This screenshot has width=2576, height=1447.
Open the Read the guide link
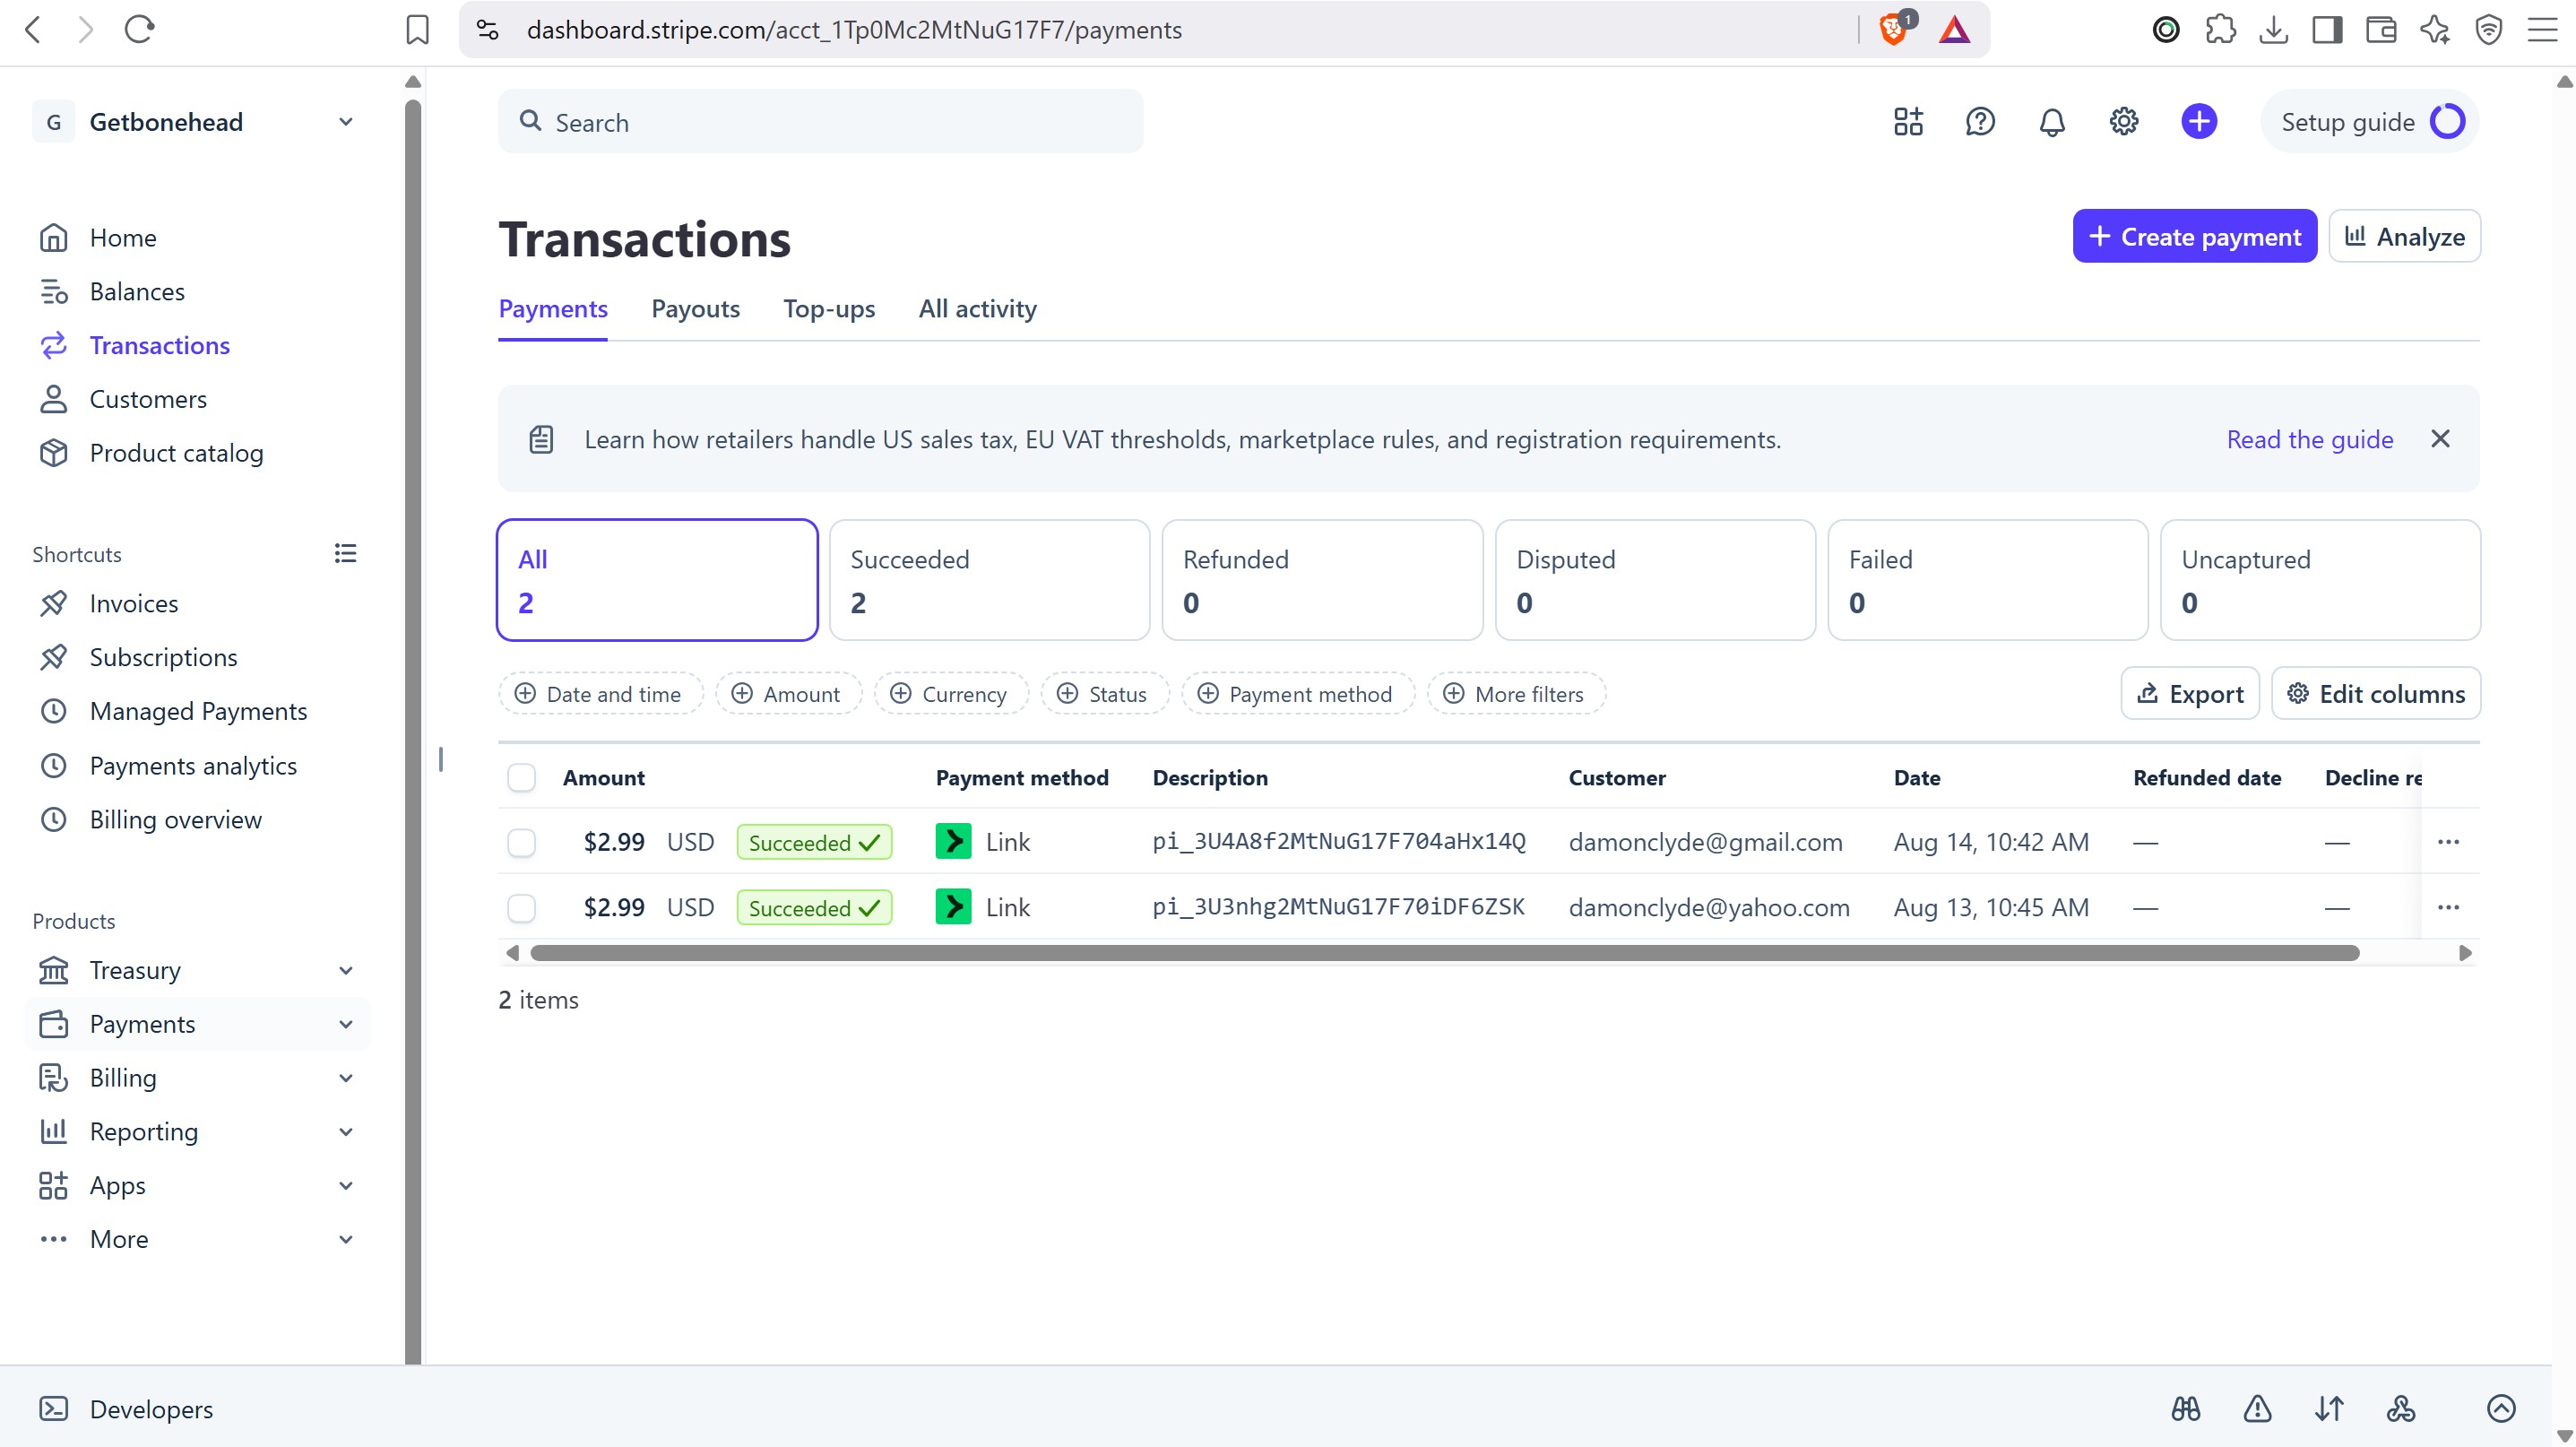(2310, 439)
